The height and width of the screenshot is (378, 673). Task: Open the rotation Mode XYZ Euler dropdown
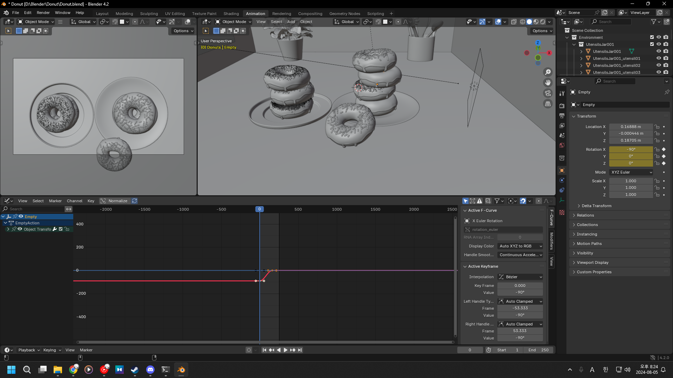click(x=631, y=172)
